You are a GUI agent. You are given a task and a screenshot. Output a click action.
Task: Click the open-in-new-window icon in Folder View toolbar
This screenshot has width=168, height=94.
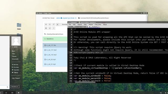pyautogui.click(x=54, y=24)
